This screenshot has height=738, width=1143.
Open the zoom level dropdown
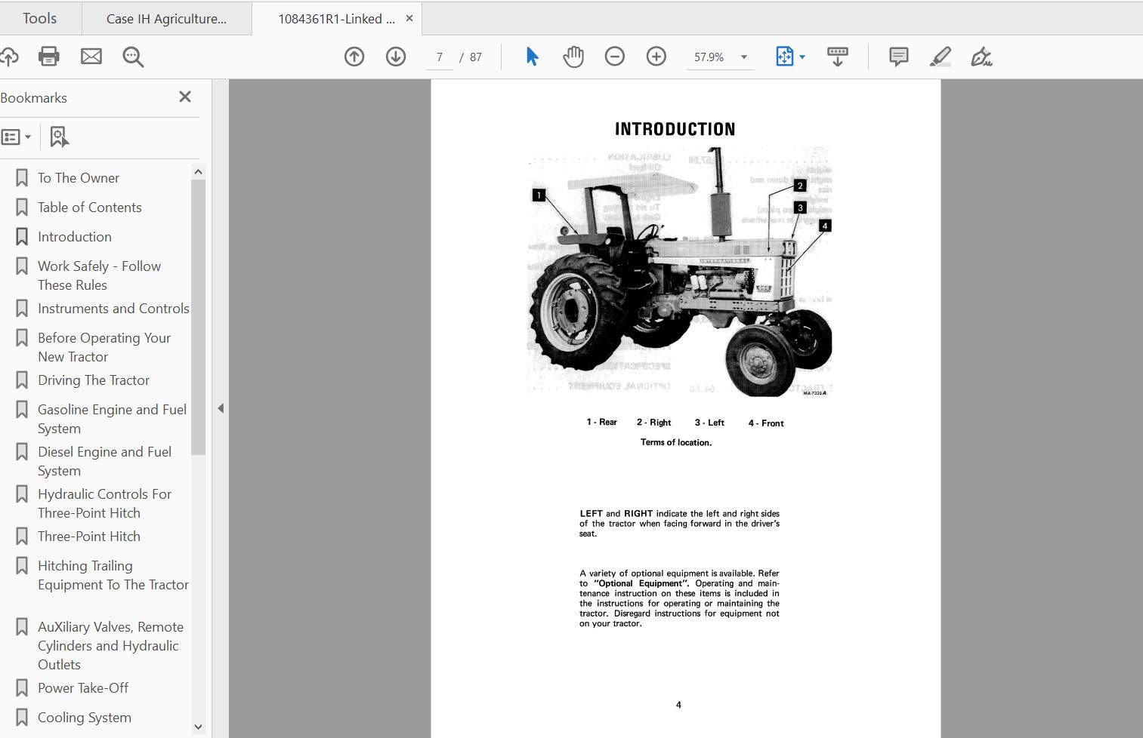(x=743, y=57)
